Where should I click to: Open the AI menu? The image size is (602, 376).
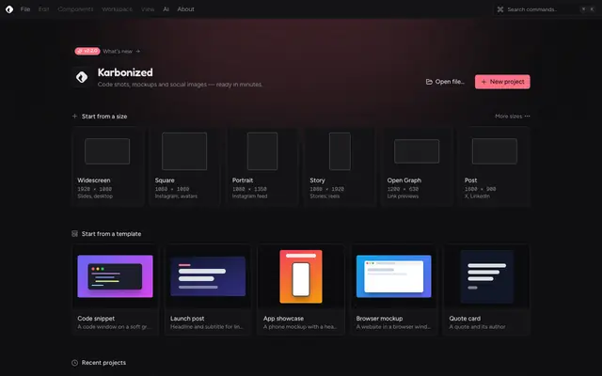(x=166, y=9)
